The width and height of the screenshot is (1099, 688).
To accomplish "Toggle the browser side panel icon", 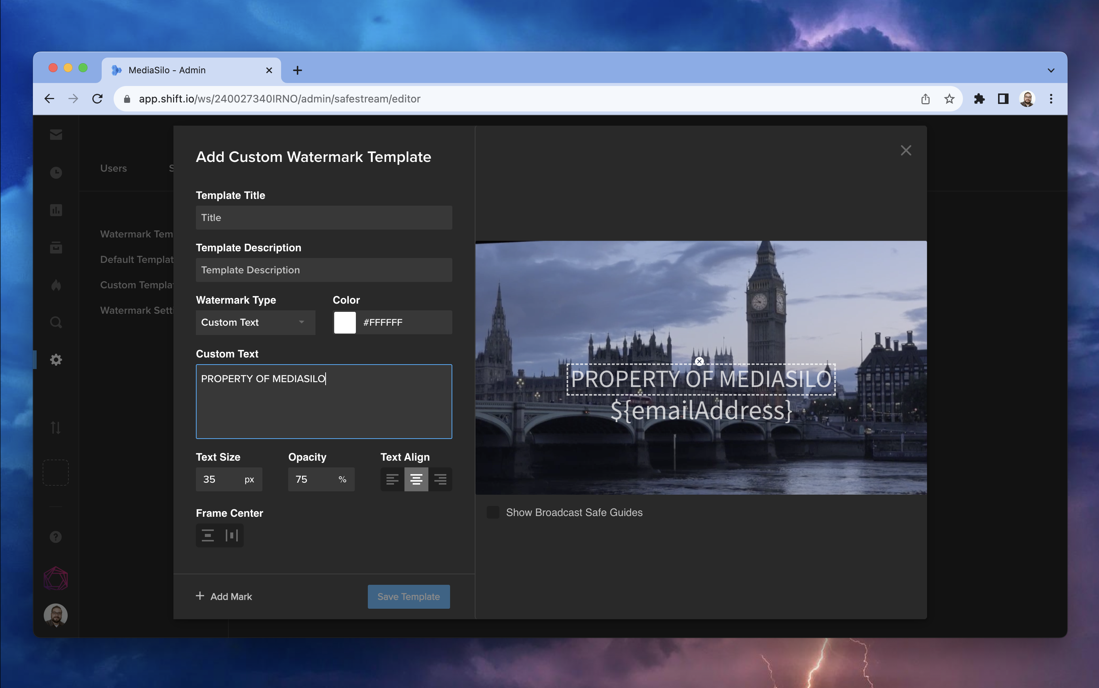I will (1003, 99).
